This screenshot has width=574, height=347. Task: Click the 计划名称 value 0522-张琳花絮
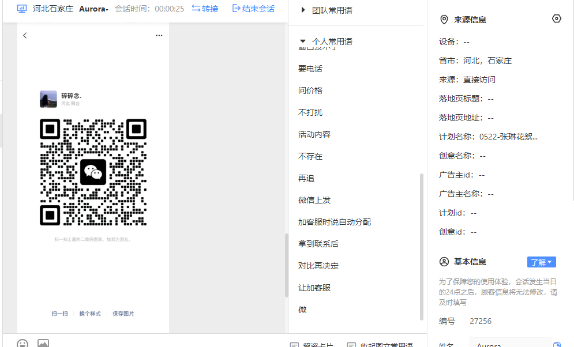point(508,137)
